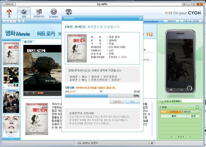206x147 pixels.
Task: Click the 59% transfer progress bar
Action: (102, 96)
